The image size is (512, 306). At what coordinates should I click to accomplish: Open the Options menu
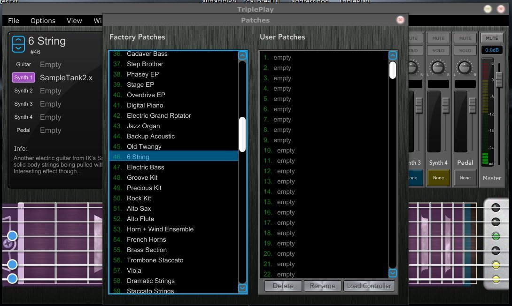pyautogui.click(x=43, y=21)
